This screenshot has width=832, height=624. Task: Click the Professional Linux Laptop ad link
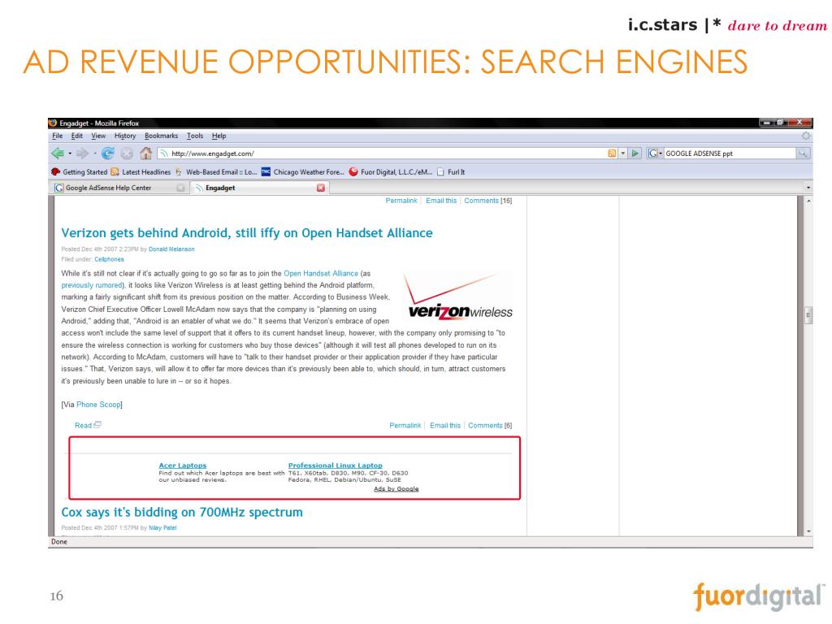click(336, 466)
